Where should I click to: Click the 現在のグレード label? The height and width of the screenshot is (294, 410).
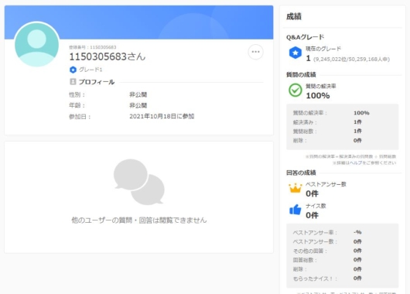[x=323, y=49]
